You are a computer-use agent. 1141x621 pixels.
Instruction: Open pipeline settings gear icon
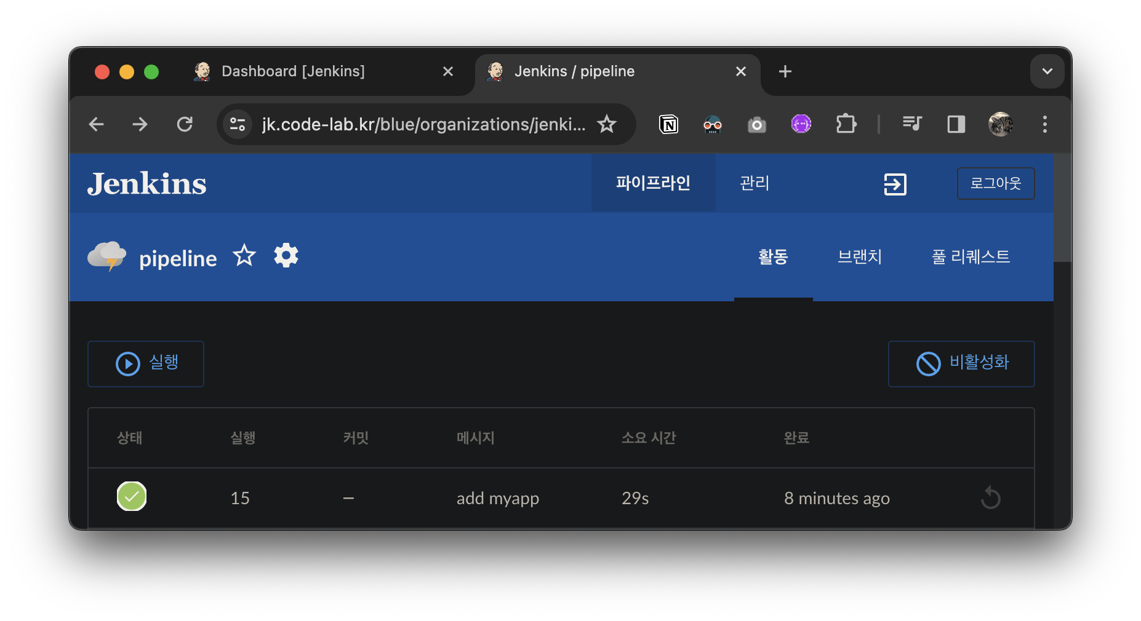click(286, 255)
